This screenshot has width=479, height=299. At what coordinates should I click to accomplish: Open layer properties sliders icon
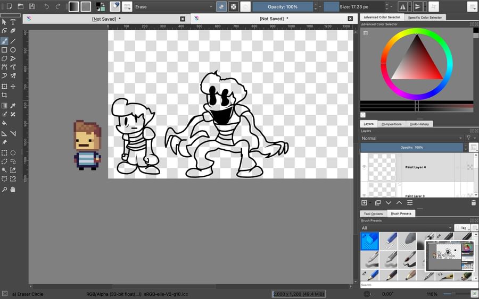410,203
